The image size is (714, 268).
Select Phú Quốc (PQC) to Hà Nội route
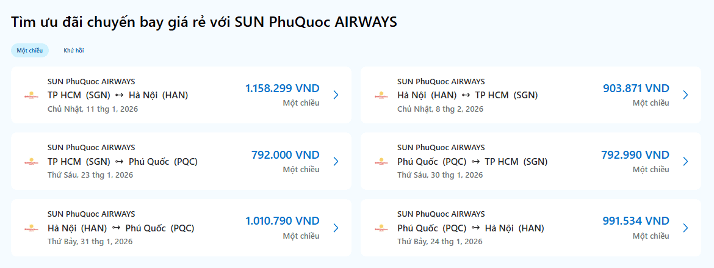(471, 228)
